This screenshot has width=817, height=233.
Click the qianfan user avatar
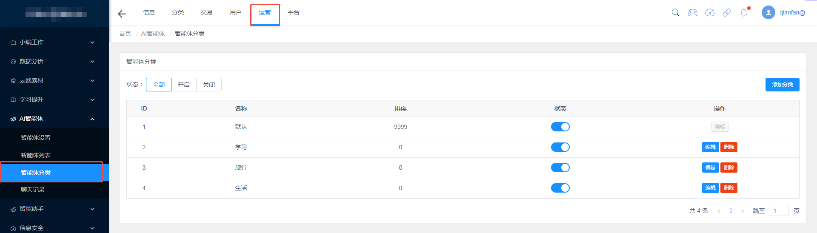768,12
